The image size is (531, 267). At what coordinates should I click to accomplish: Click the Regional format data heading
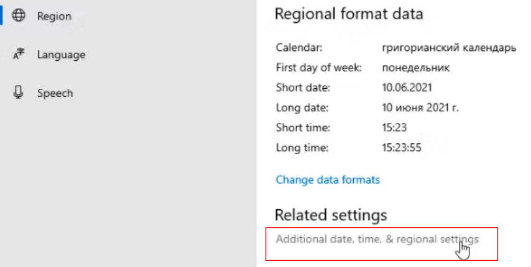click(x=349, y=14)
